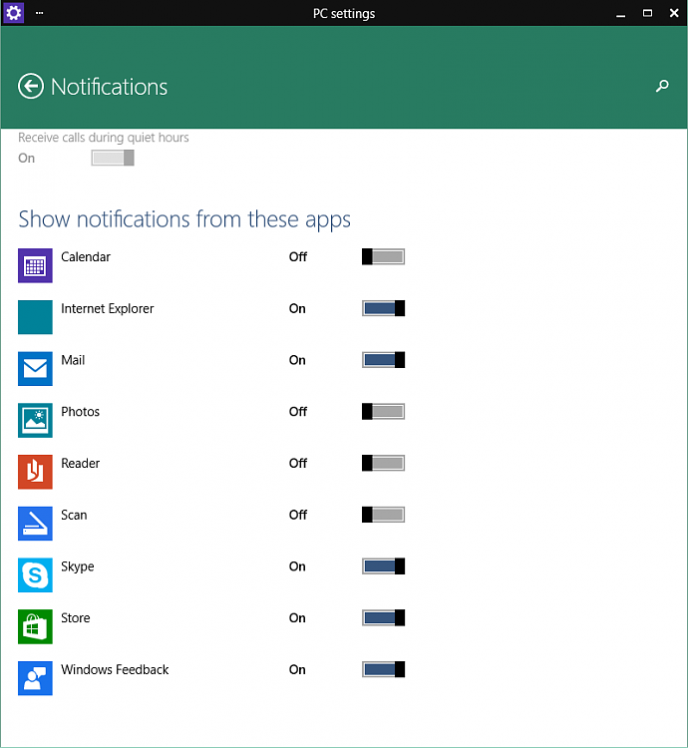The width and height of the screenshot is (688, 748).
Task: Enable Photos notifications switch
Action: (383, 411)
